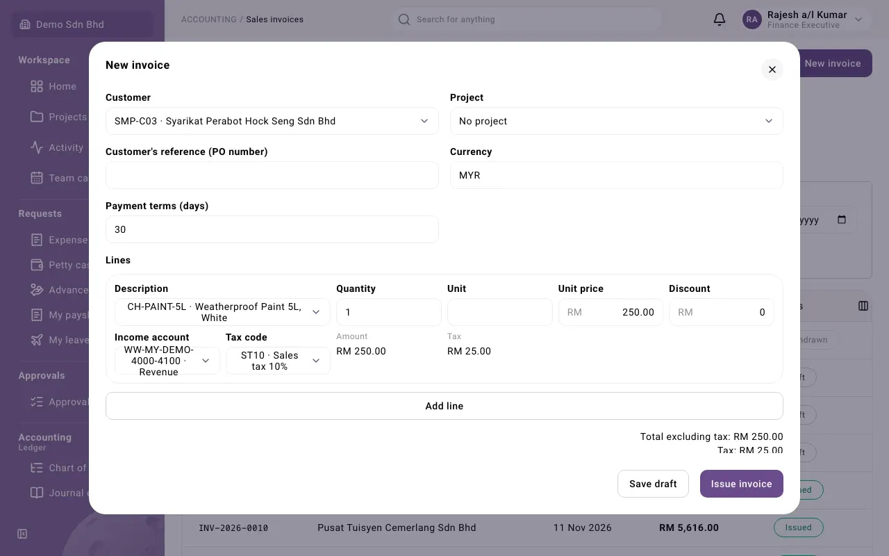Click the Expense requests icon
This screenshot has width=889, height=556.
point(37,240)
